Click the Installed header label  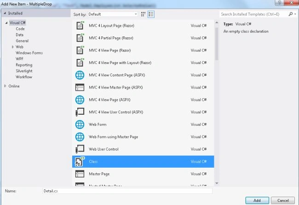point(15,13)
